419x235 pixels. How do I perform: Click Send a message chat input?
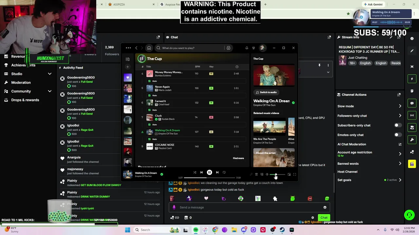pos(249,207)
